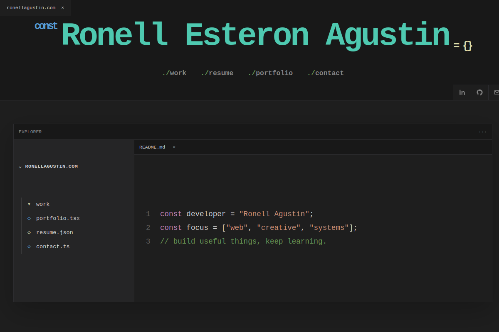Open the LinkedIn profile icon
Viewport: 499px width, 332px height.
(x=462, y=92)
